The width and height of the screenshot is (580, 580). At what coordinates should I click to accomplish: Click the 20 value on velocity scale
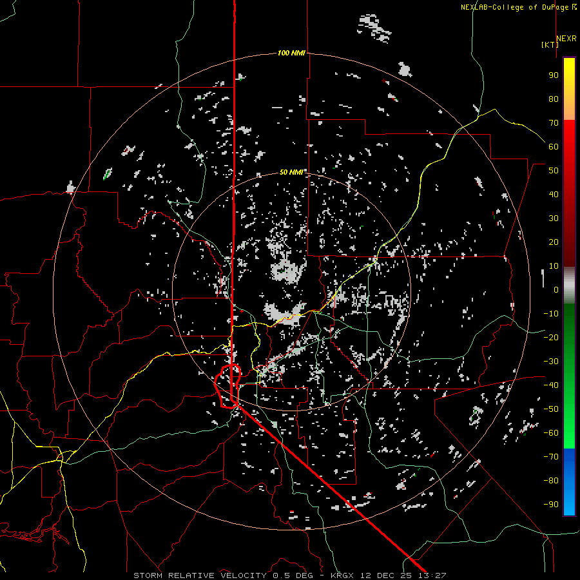[x=554, y=242]
